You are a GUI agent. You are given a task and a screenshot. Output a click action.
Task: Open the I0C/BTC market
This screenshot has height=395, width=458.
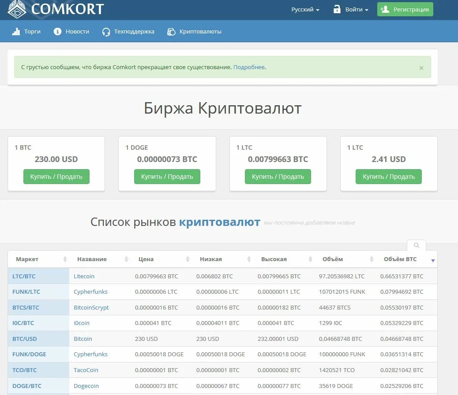coord(23,323)
